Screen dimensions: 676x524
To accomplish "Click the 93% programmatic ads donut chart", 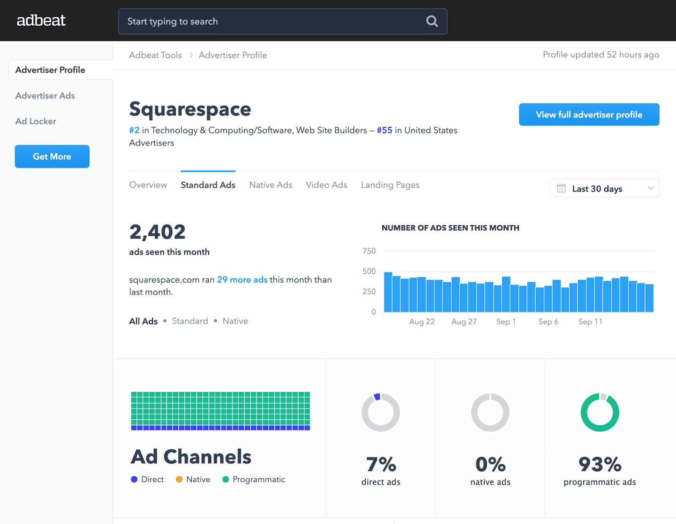I will coord(599,412).
